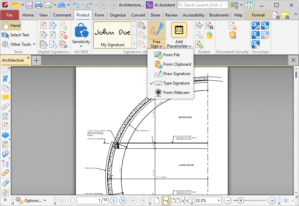Click the zoom in plus button
Image resolution: width=299 pixels, height=206 pixels.
(272, 201)
